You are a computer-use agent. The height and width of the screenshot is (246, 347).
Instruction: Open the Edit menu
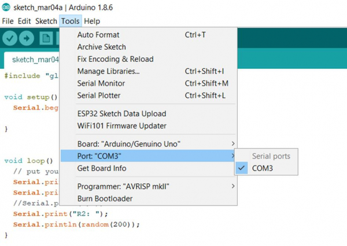click(x=24, y=21)
